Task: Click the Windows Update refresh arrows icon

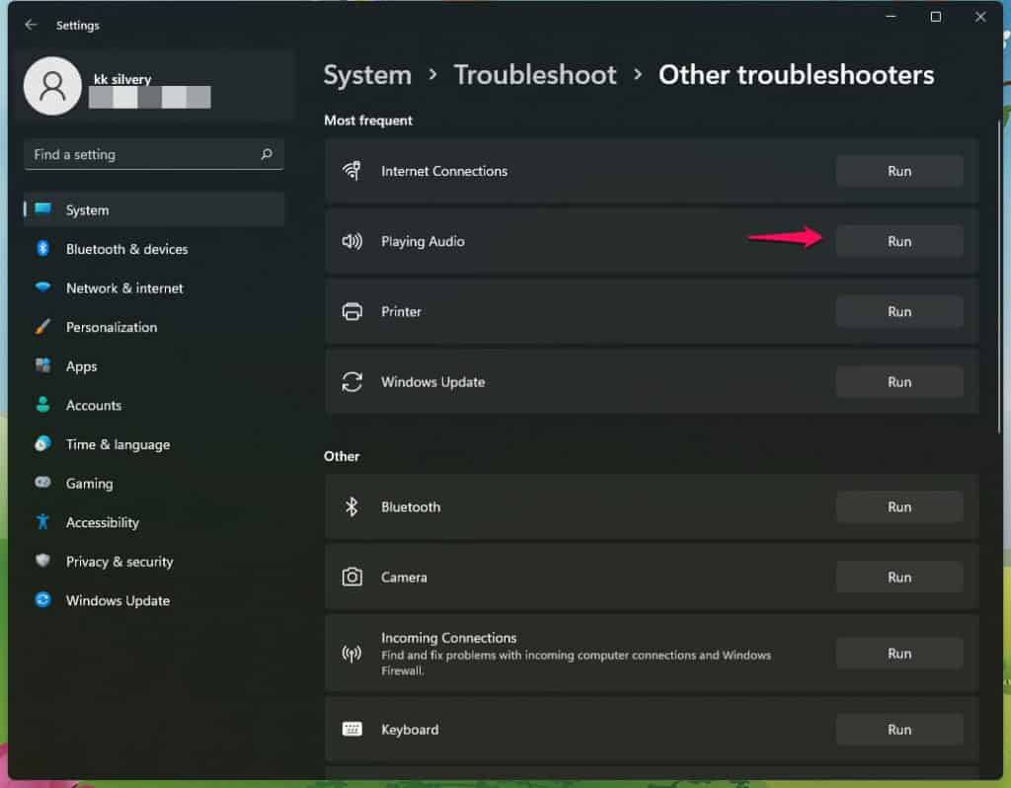Action: point(352,382)
